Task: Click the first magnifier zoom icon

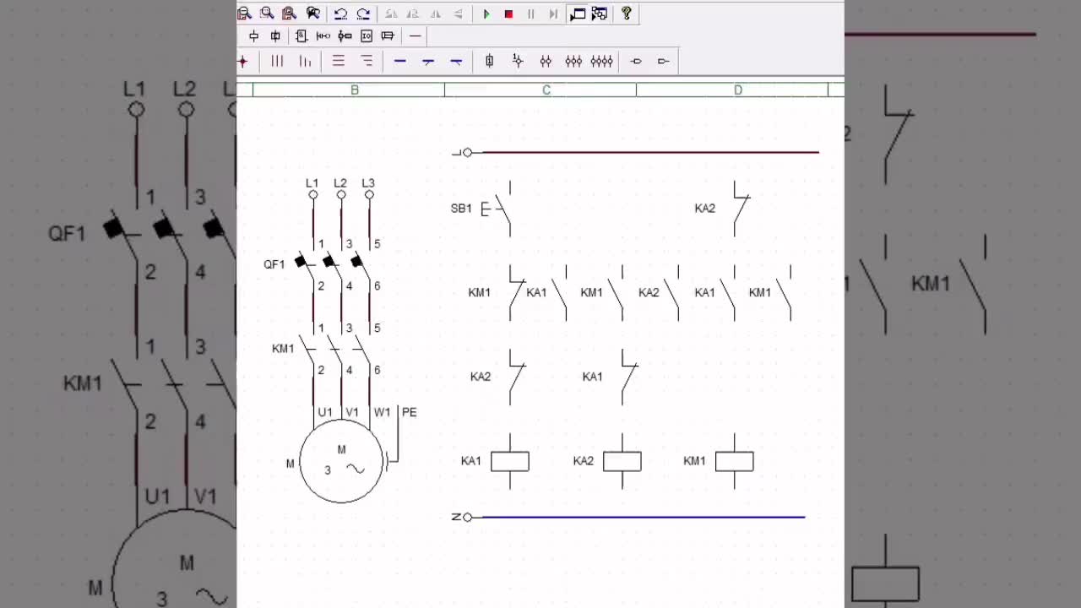Action: click(244, 14)
